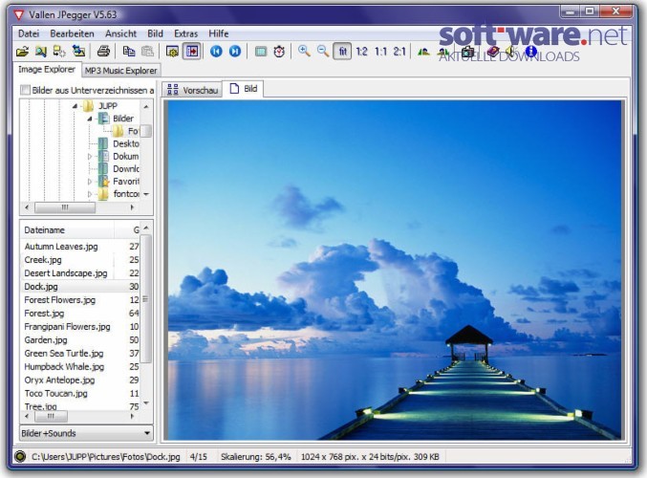Expand the Favorit folder node
Screen dimensions: 647x478
[90, 182]
